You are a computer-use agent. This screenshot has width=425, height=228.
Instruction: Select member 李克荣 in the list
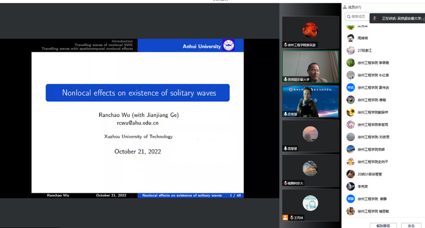point(362,186)
